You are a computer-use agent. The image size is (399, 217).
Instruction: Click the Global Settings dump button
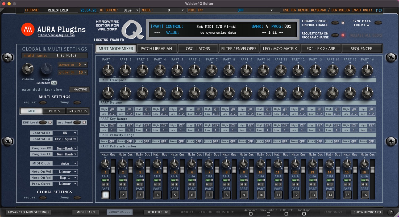(77, 197)
